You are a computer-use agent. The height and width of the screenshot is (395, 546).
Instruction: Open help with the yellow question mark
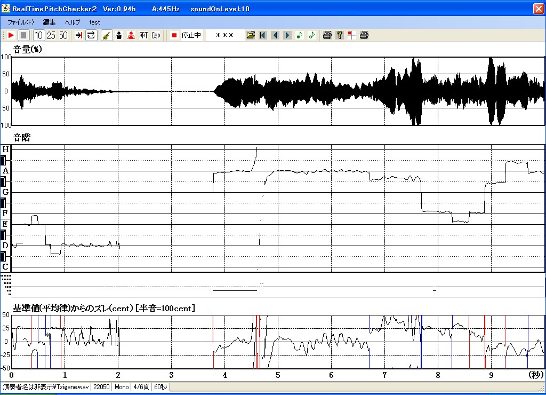point(340,35)
